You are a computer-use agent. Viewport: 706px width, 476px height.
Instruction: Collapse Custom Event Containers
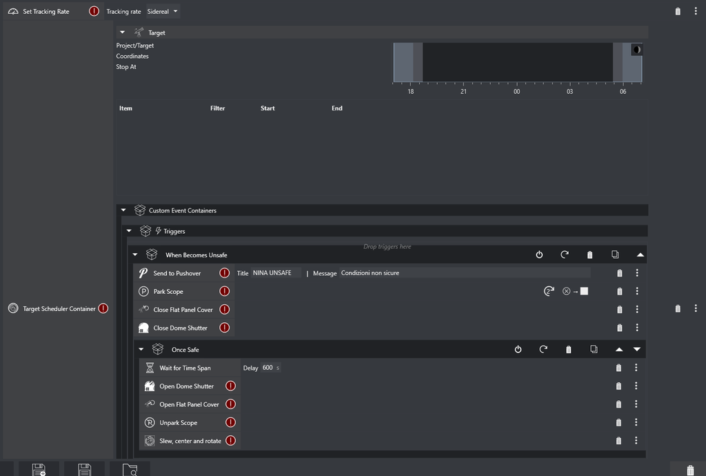coord(123,210)
